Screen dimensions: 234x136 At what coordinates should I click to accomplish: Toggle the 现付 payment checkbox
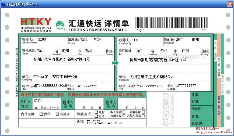tap(96, 112)
